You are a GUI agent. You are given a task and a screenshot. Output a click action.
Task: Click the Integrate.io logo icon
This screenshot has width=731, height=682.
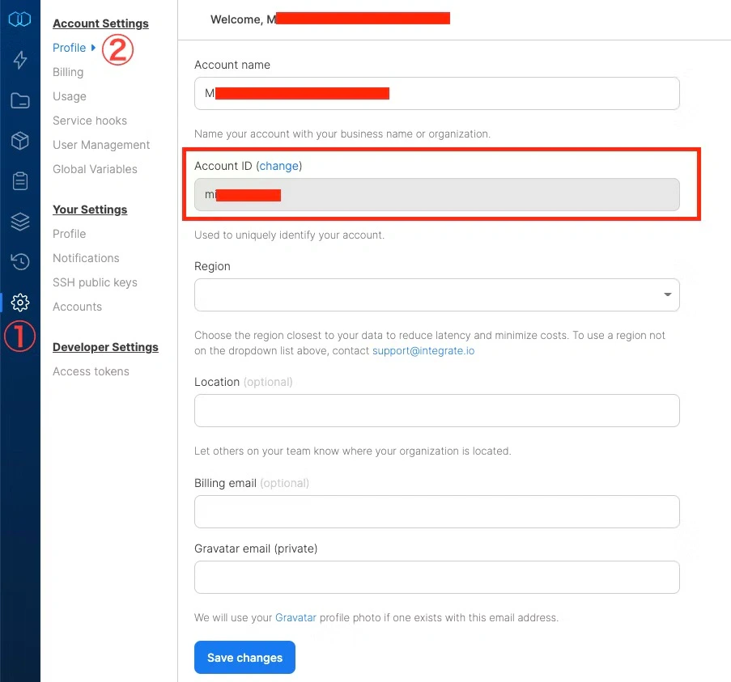click(x=19, y=19)
